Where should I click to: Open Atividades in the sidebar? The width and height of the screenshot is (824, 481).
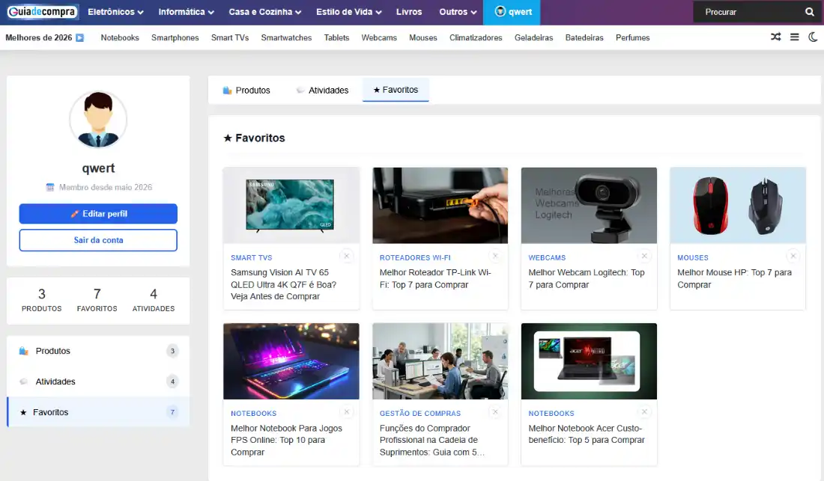(98, 382)
